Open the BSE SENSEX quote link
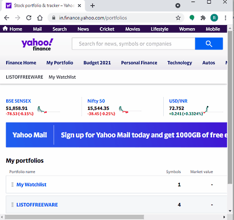Image resolution: width=234 pixels, height=220 pixels. pyautogui.click(x=18, y=101)
